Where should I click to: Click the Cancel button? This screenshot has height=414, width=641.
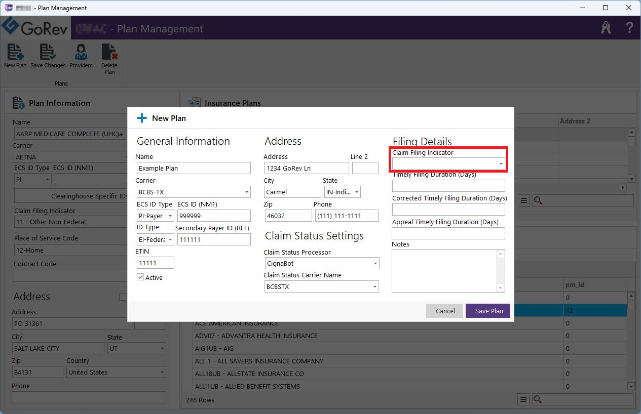[445, 311]
